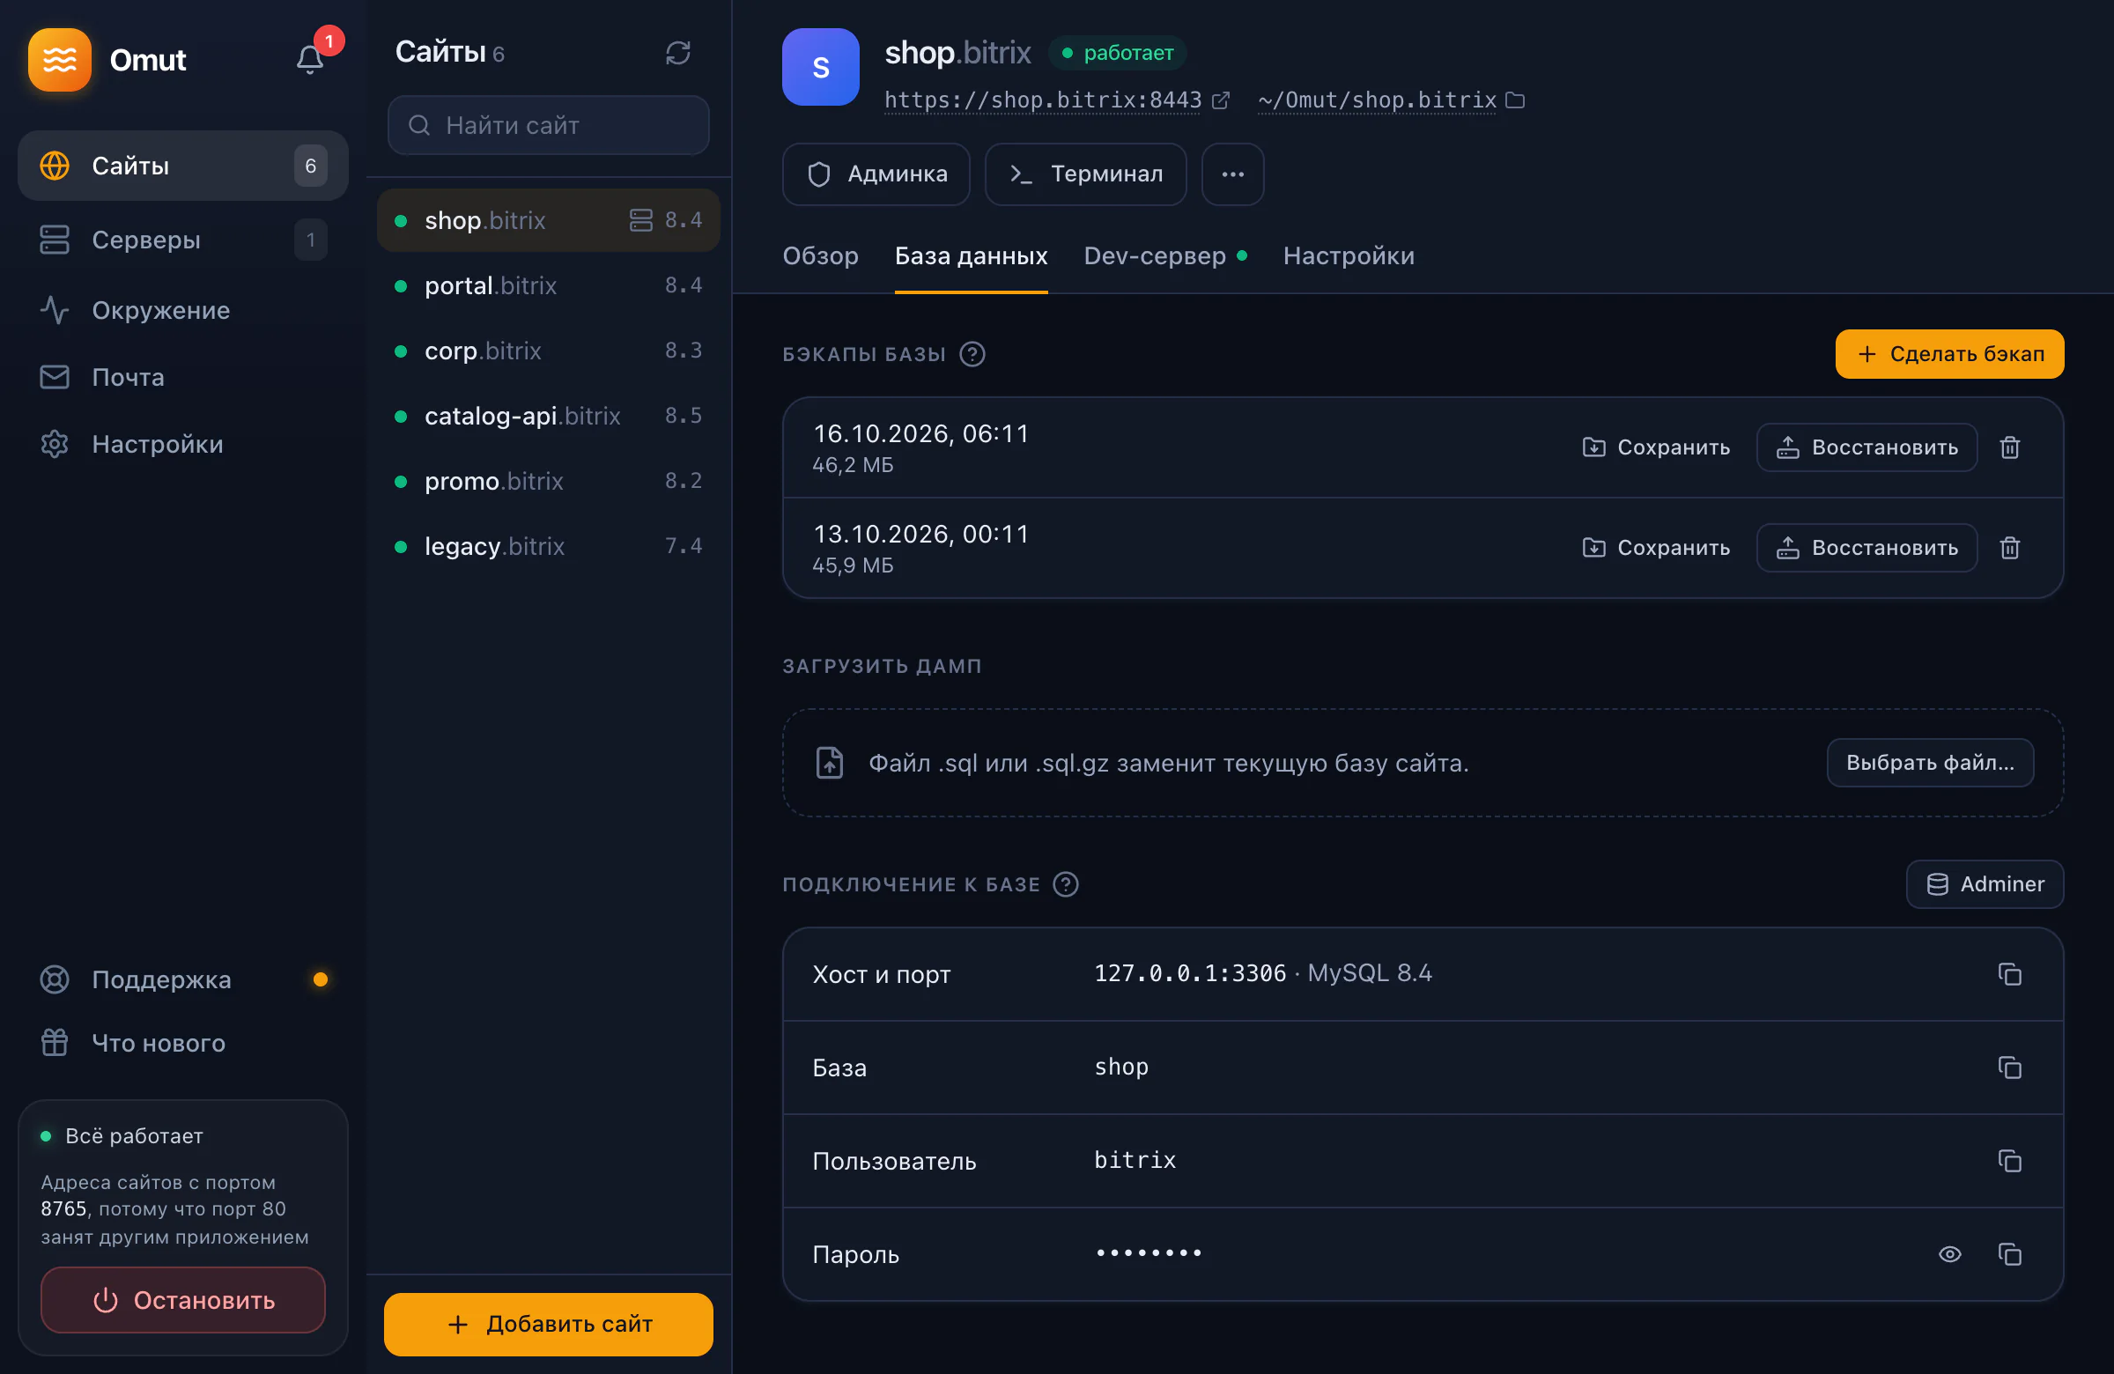Click the Сделать бэкап button
2114x1374 pixels.
coord(1949,353)
